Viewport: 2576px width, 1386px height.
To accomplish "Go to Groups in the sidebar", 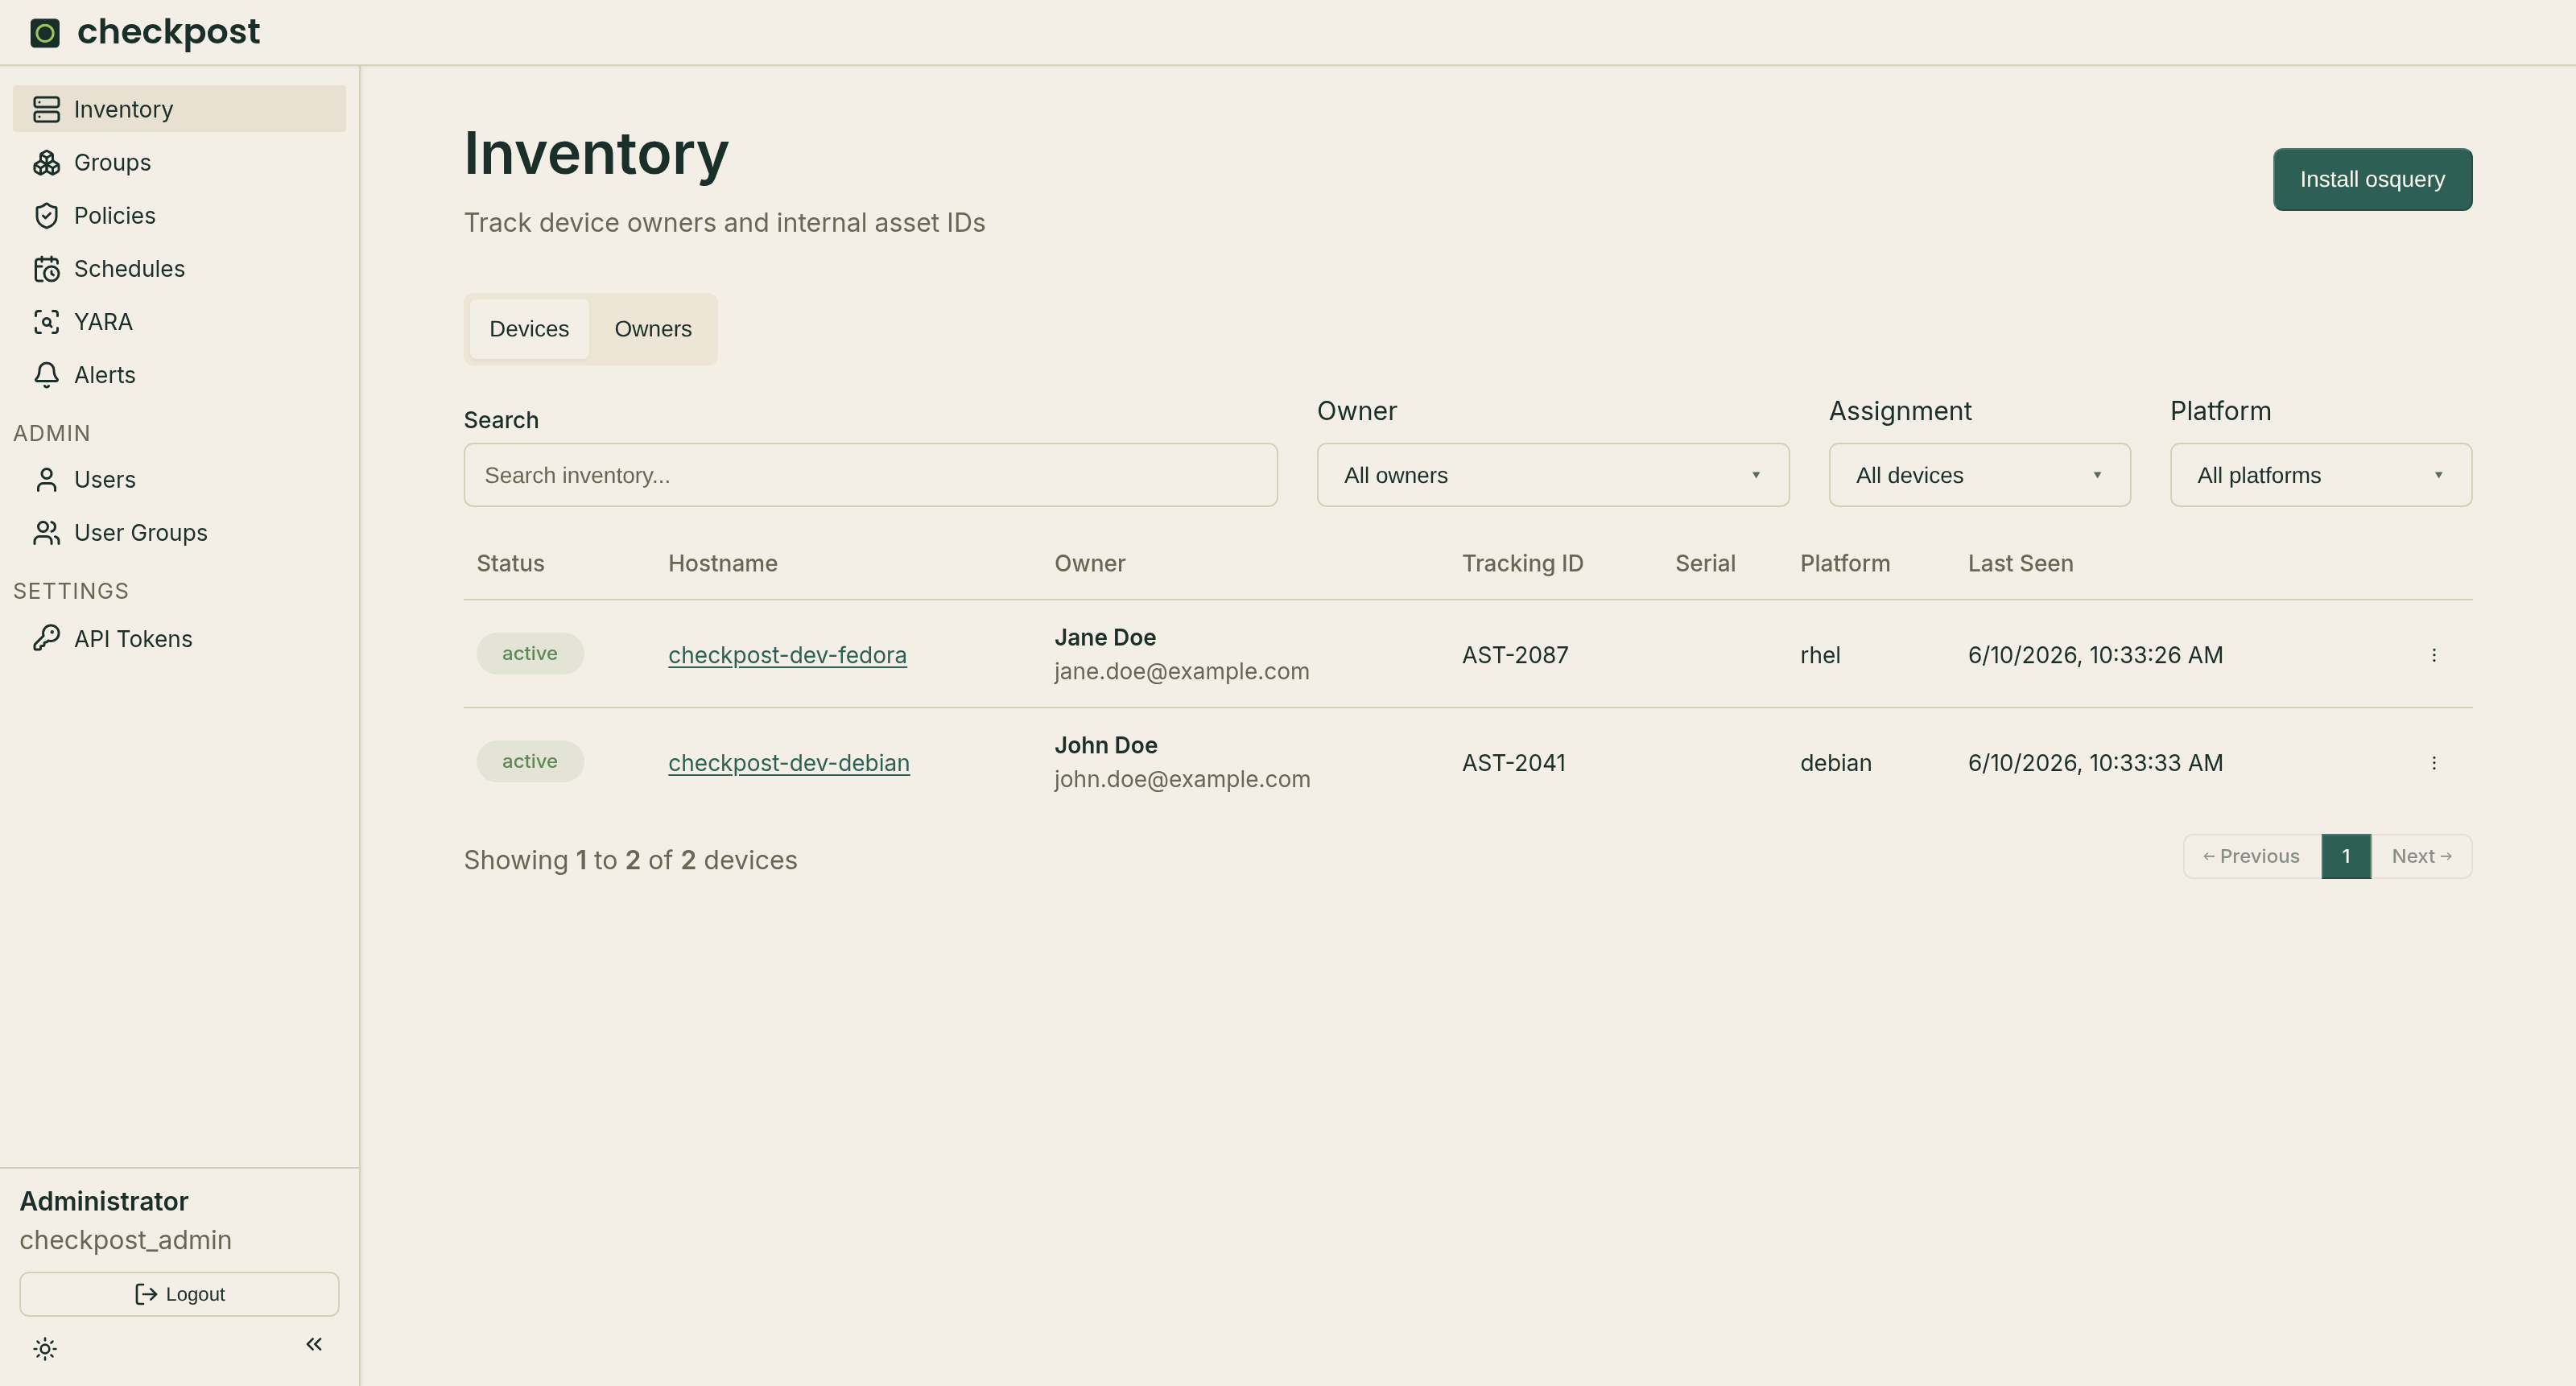I will (179, 162).
